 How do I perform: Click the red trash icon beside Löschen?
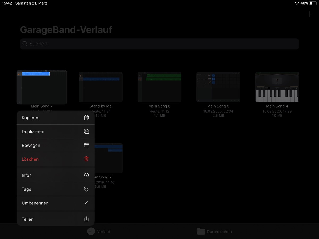click(86, 159)
